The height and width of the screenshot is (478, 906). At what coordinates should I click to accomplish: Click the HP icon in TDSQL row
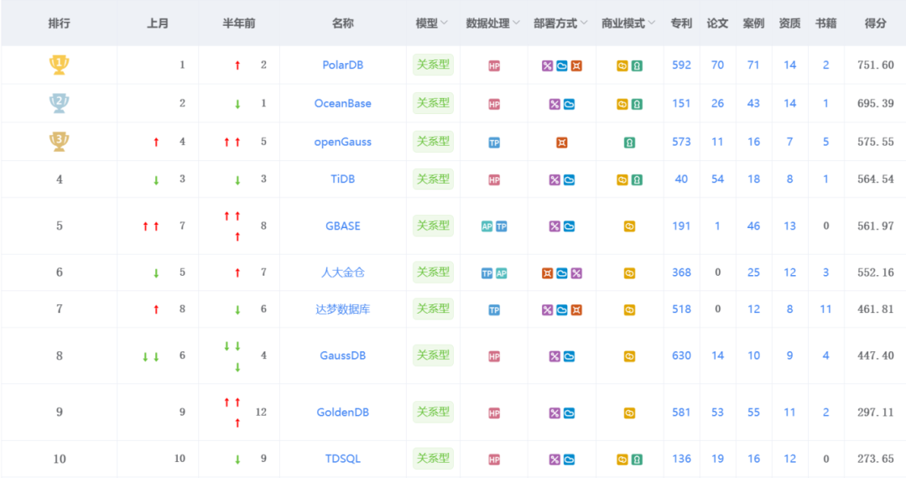494,460
